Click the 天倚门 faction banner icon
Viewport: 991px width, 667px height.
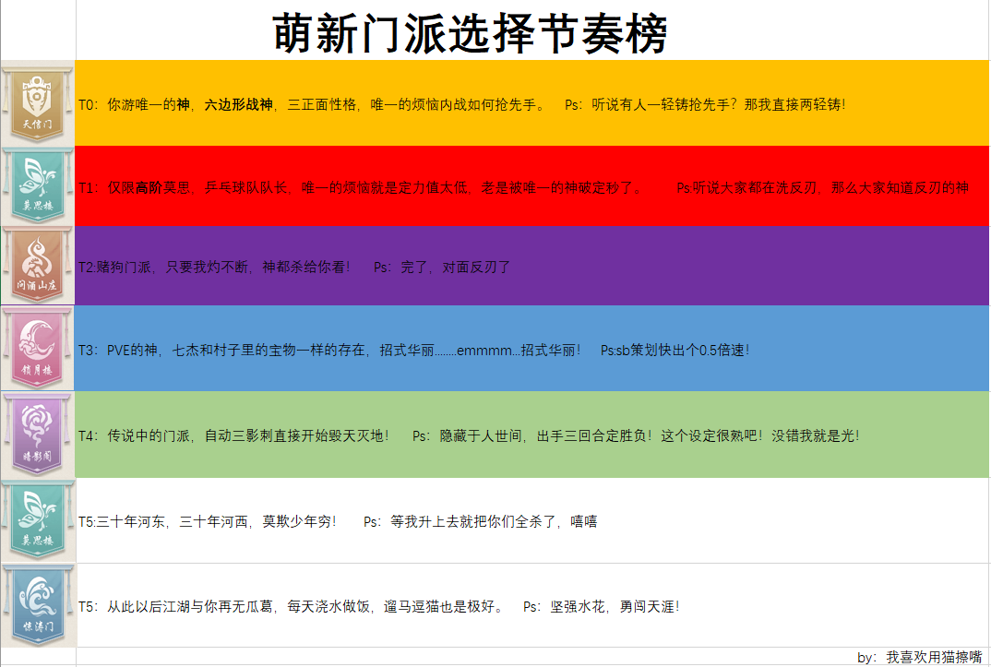[x=38, y=103]
